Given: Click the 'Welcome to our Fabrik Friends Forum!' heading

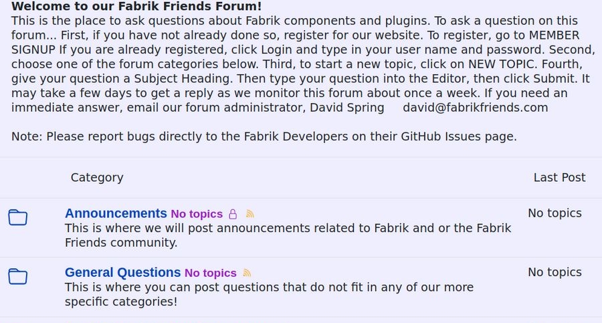Looking at the screenshot, I should [x=136, y=6].
